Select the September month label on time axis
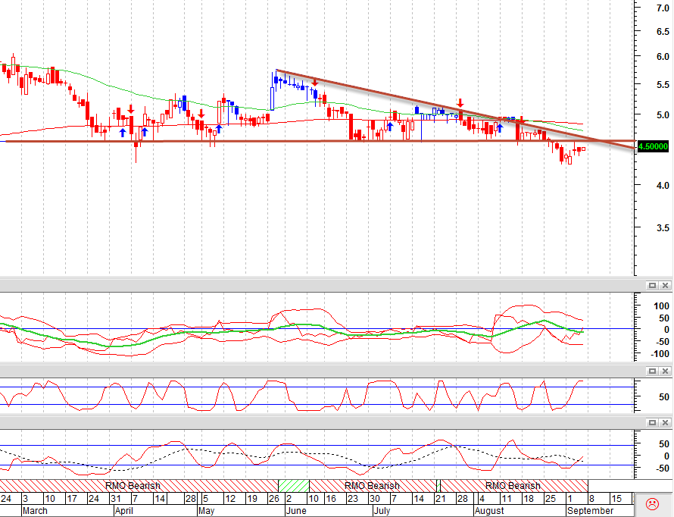The image size is (674, 517). click(x=590, y=511)
